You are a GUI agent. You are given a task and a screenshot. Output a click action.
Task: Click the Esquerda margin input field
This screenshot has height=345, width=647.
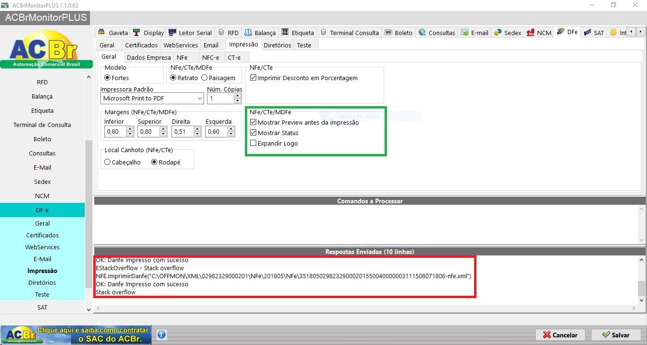(216, 132)
